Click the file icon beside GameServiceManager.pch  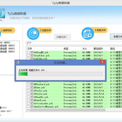[32, 106]
